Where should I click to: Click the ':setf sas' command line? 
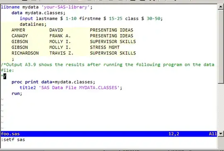pos(13,139)
